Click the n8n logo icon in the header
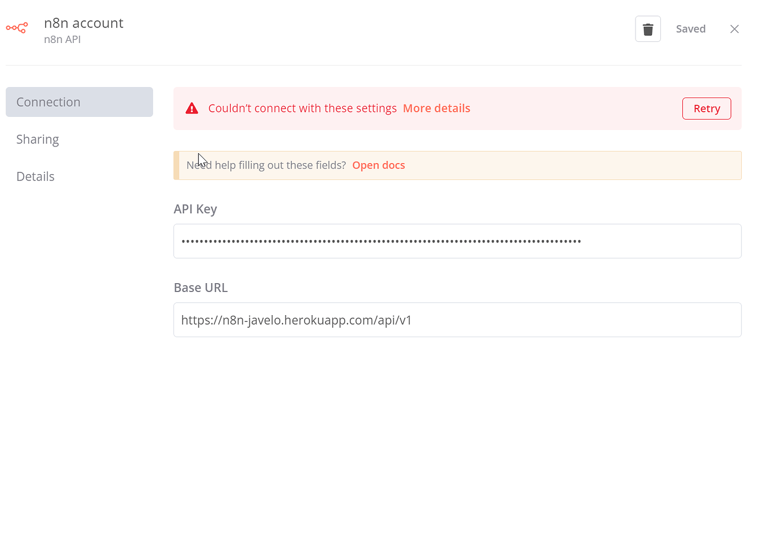 coord(17,28)
